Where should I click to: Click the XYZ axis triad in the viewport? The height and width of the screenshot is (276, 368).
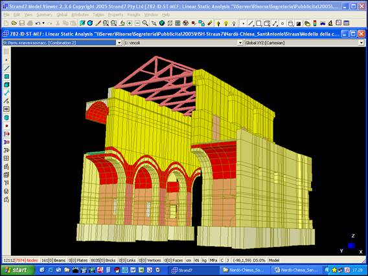pyautogui.click(x=351, y=244)
